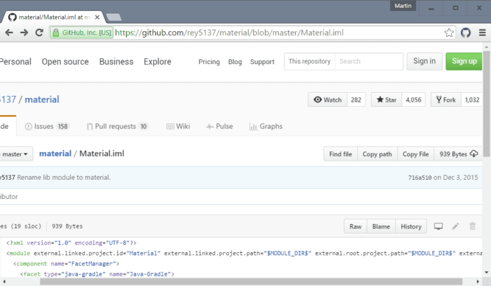Delete the file with trash icon
The width and height of the screenshot is (491, 286).
[472, 226]
